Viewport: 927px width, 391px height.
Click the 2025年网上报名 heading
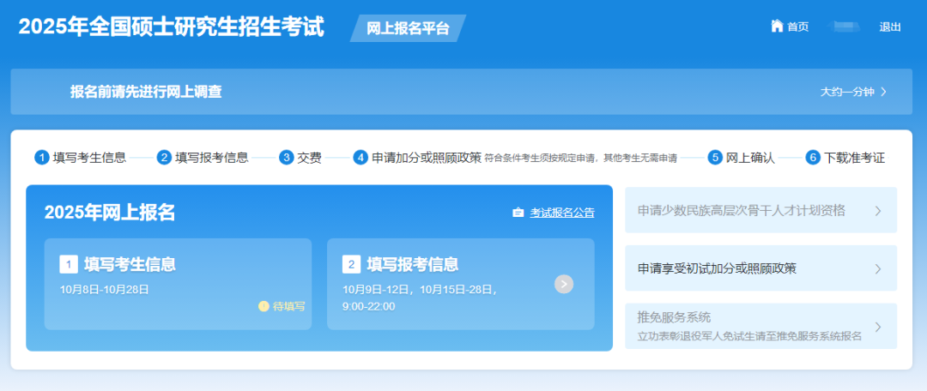point(110,213)
